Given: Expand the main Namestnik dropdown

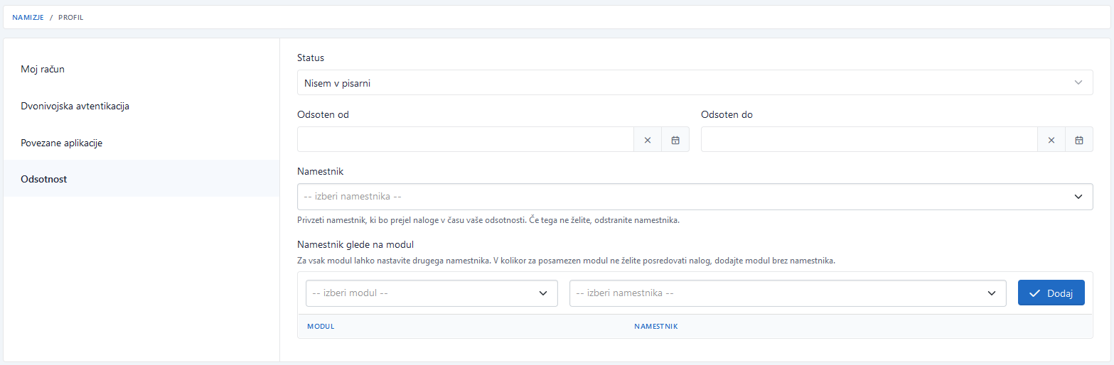Looking at the screenshot, I should (x=694, y=197).
